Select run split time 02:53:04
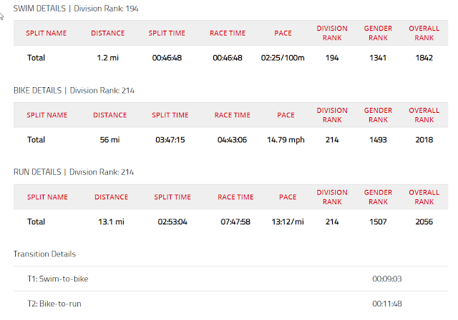The image size is (458, 320). pos(172,221)
